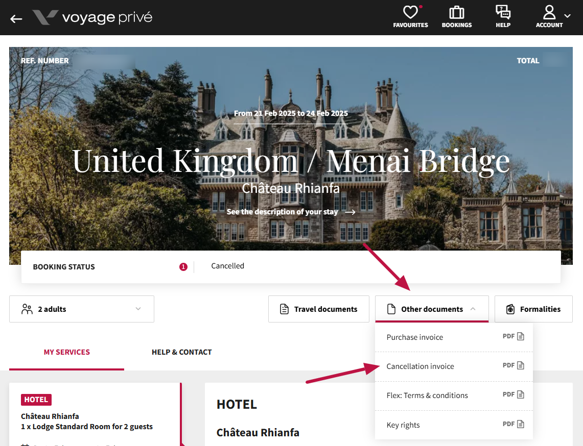Click the Château Rhianfa hero subtitle
Screen dimensions: 583x446
click(x=291, y=188)
